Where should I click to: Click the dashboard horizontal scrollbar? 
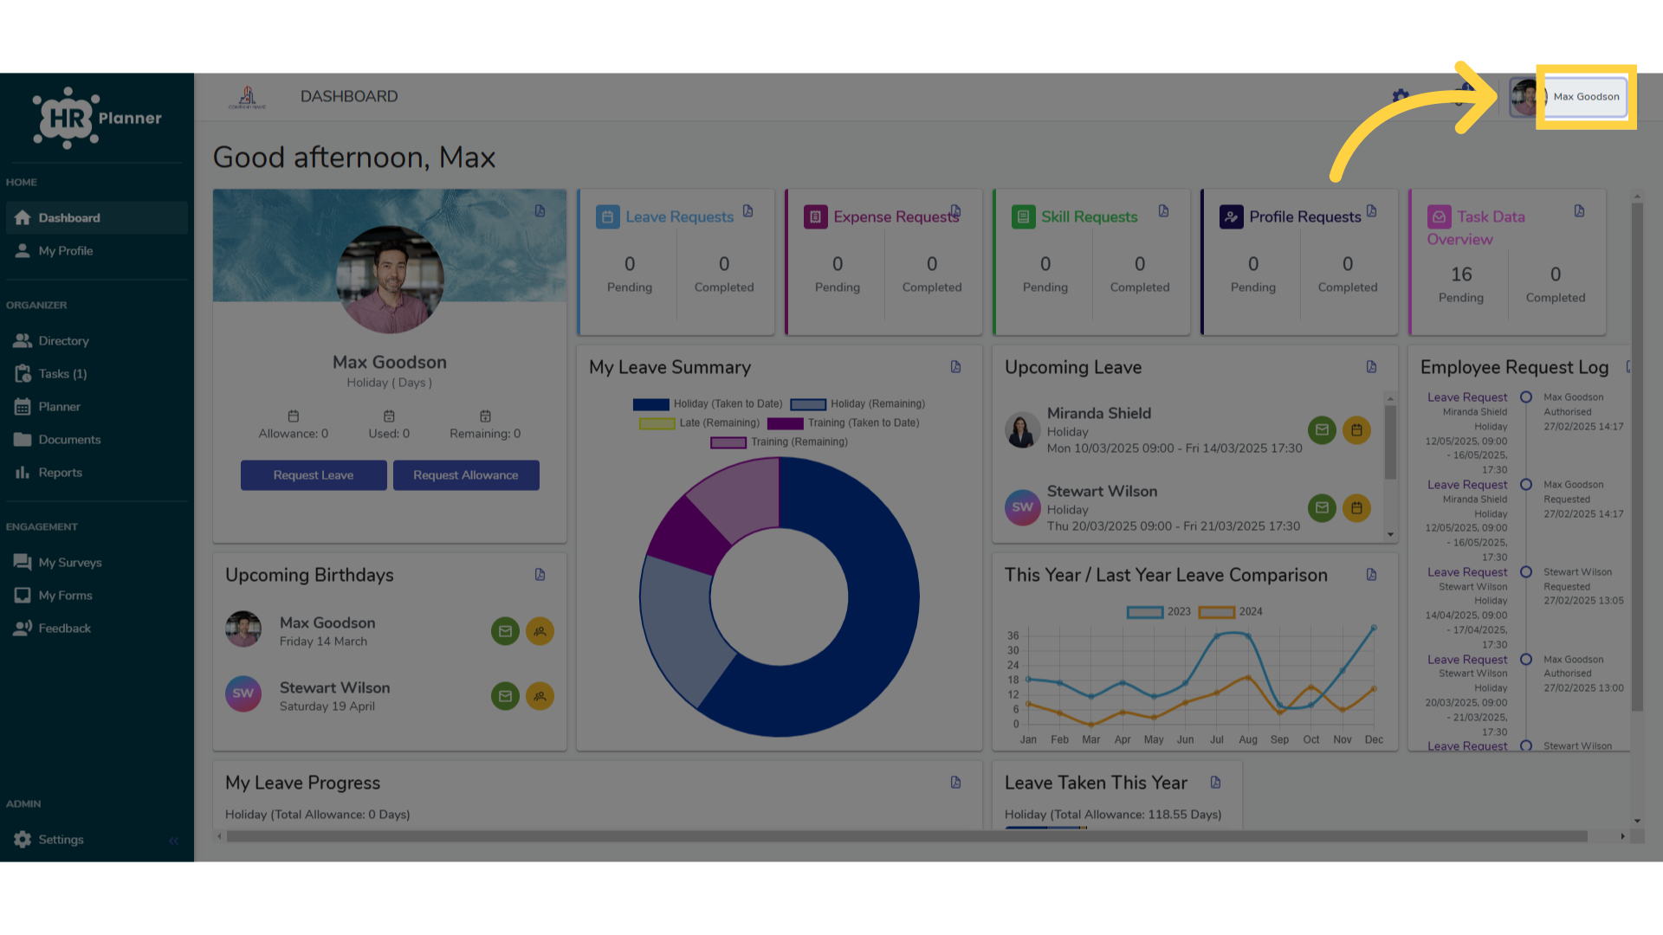(906, 836)
